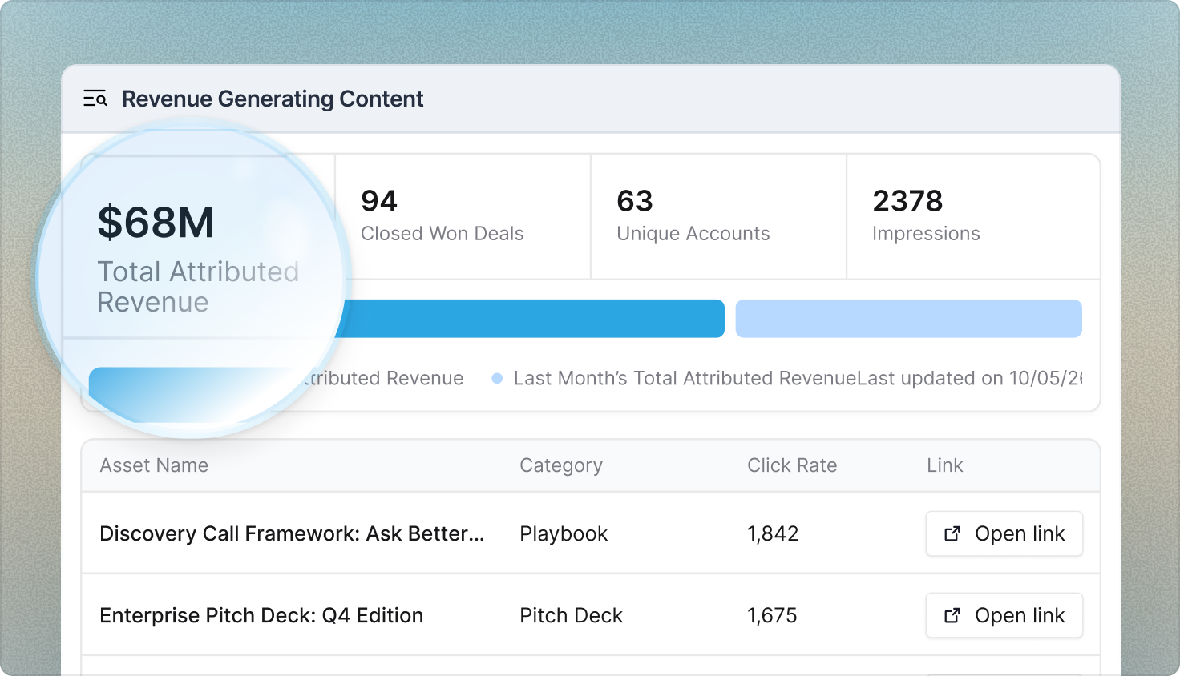Image resolution: width=1180 pixels, height=676 pixels.
Task: Click the Playbook category cell
Action: coord(564,534)
